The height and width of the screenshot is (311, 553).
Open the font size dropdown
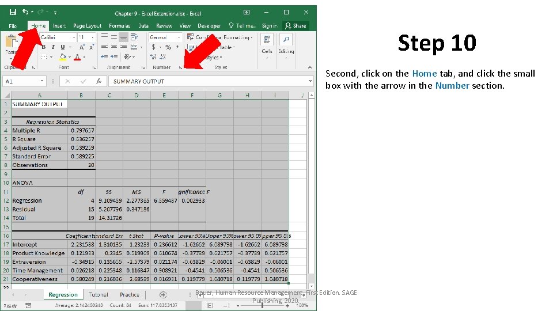coord(93,37)
